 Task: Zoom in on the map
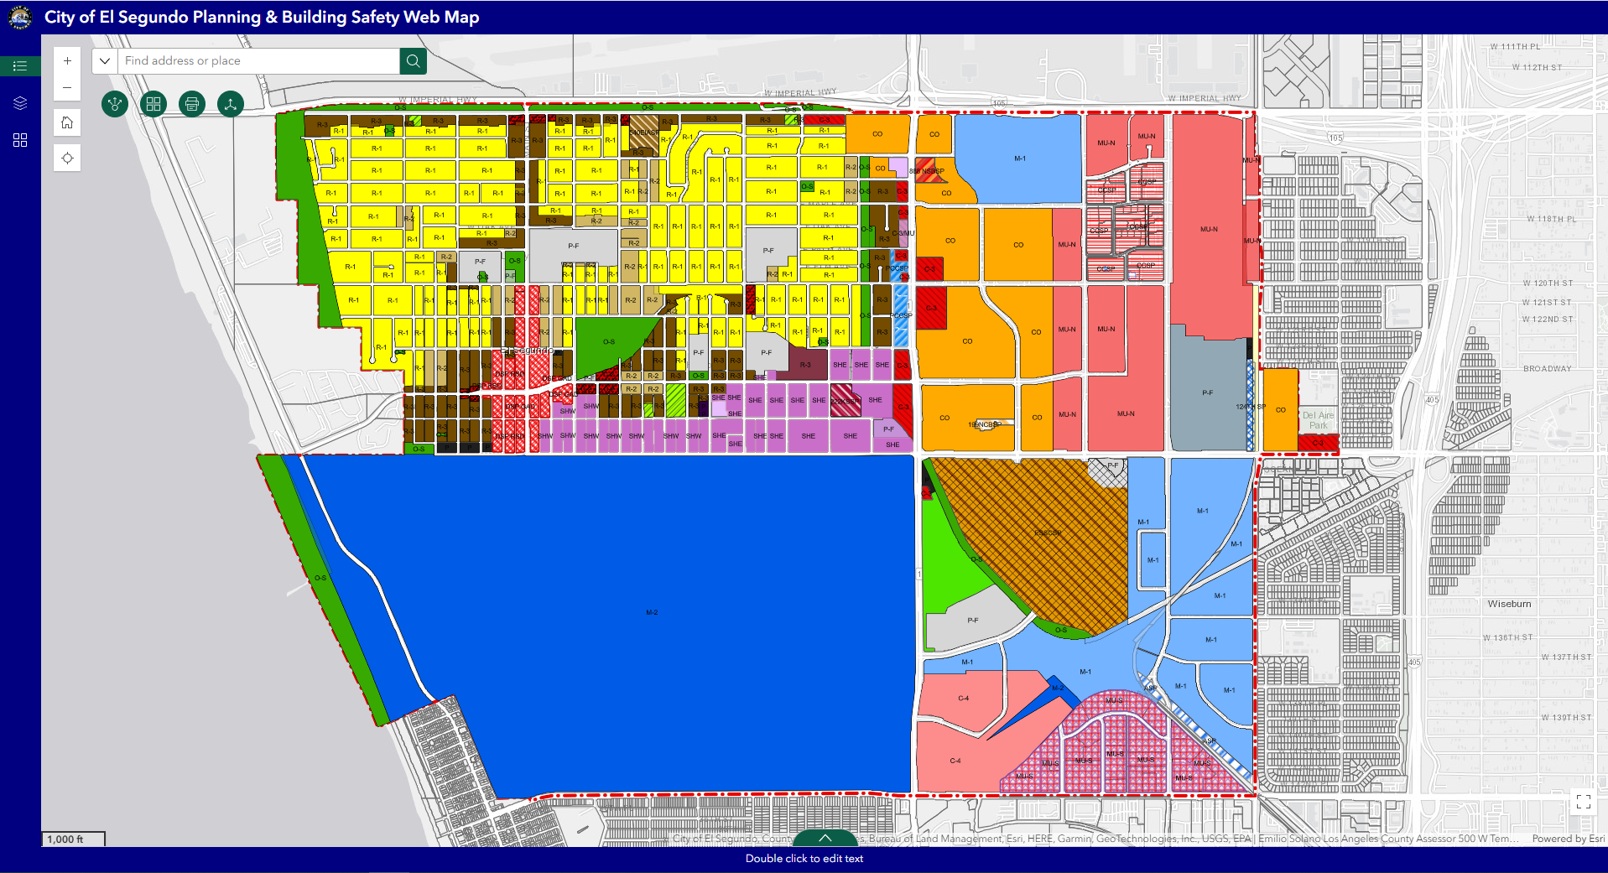point(67,61)
